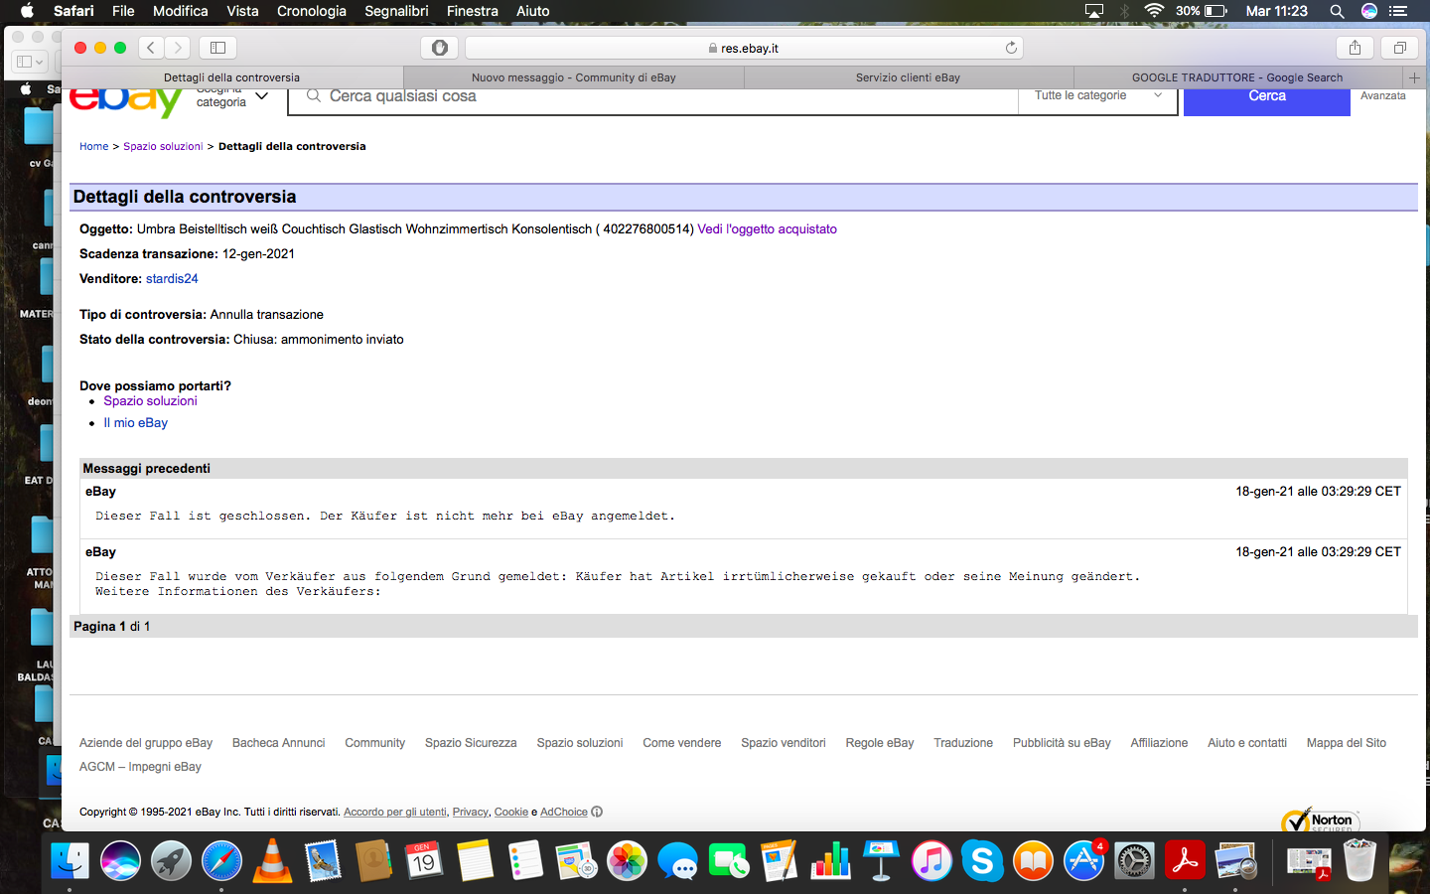1430x894 pixels.
Task: Click Safari forward arrow button
Action: pyautogui.click(x=178, y=47)
